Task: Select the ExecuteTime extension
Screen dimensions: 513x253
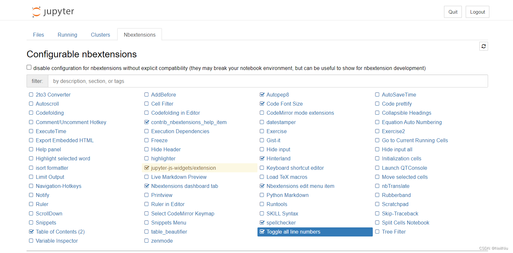Action: click(x=51, y=131)
